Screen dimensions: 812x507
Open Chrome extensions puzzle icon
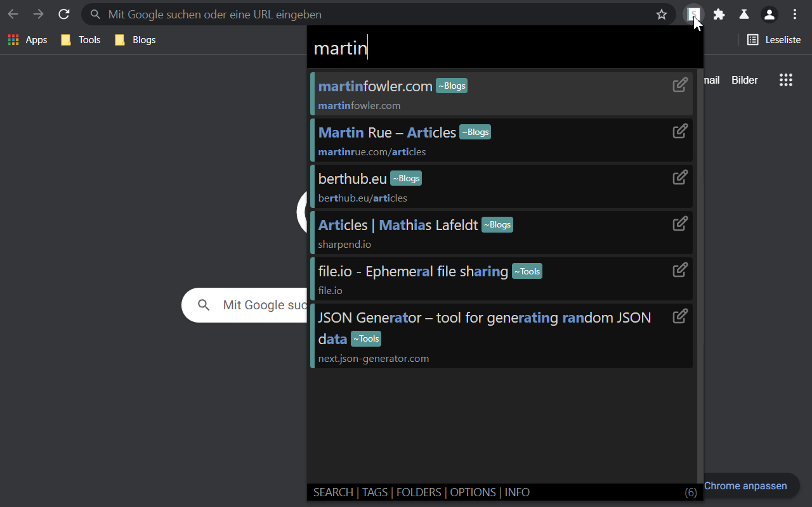coord(719,15)
